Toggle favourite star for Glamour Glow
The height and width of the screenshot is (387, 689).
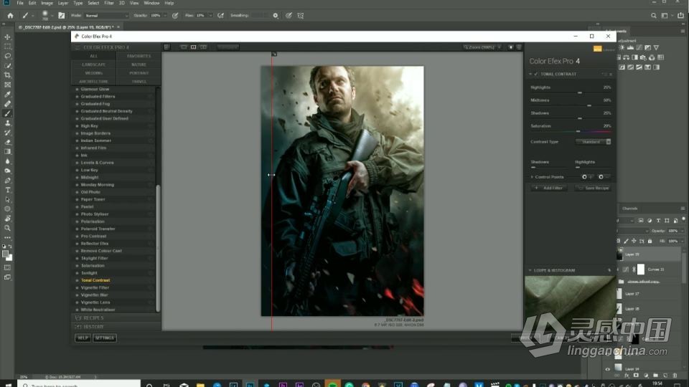point(78,89)
